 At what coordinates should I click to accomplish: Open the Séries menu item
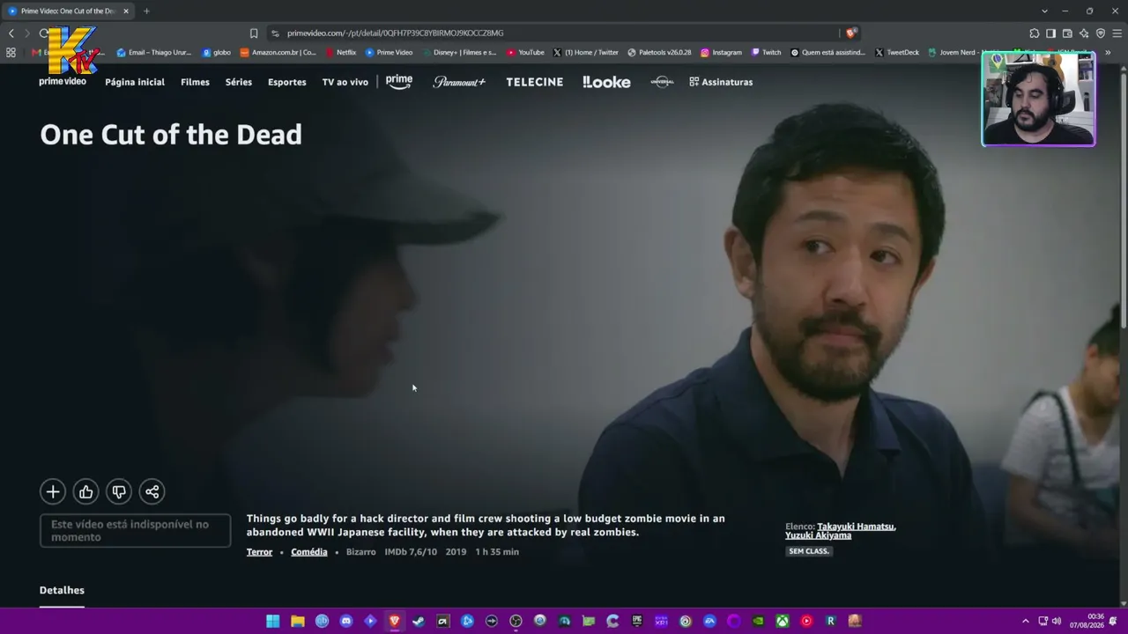pyautogui.click(x=239, y=82)
